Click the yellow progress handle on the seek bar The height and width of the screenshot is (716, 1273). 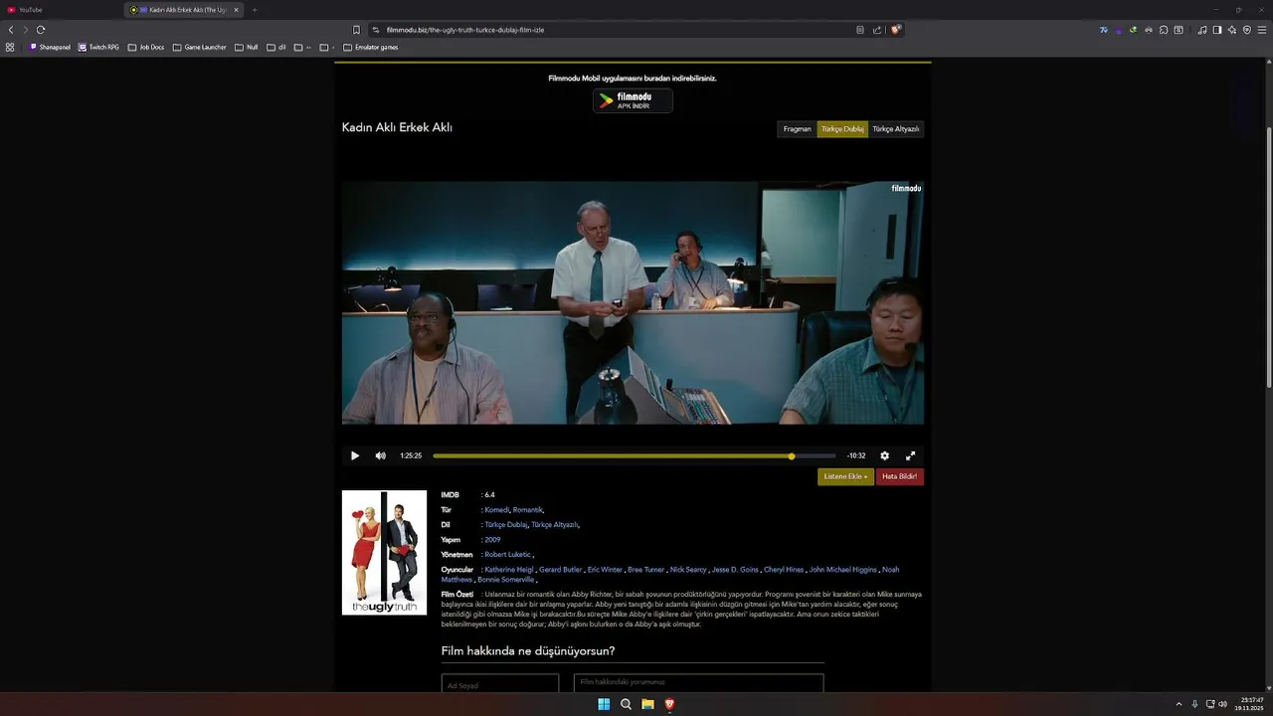[x=792, y=456]
